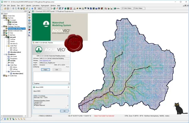Image resolution: width=189 pixels, height=123 pixels.
Task: Collapse the Roughness tree node
Action: (4, 54)
